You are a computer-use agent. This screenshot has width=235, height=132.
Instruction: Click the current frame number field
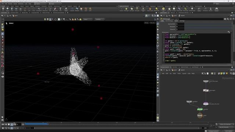pos(19,124)
